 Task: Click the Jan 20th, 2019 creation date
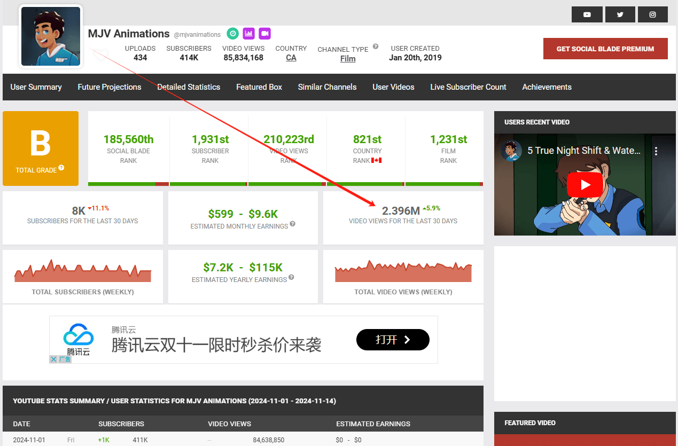tap(415, 58)
